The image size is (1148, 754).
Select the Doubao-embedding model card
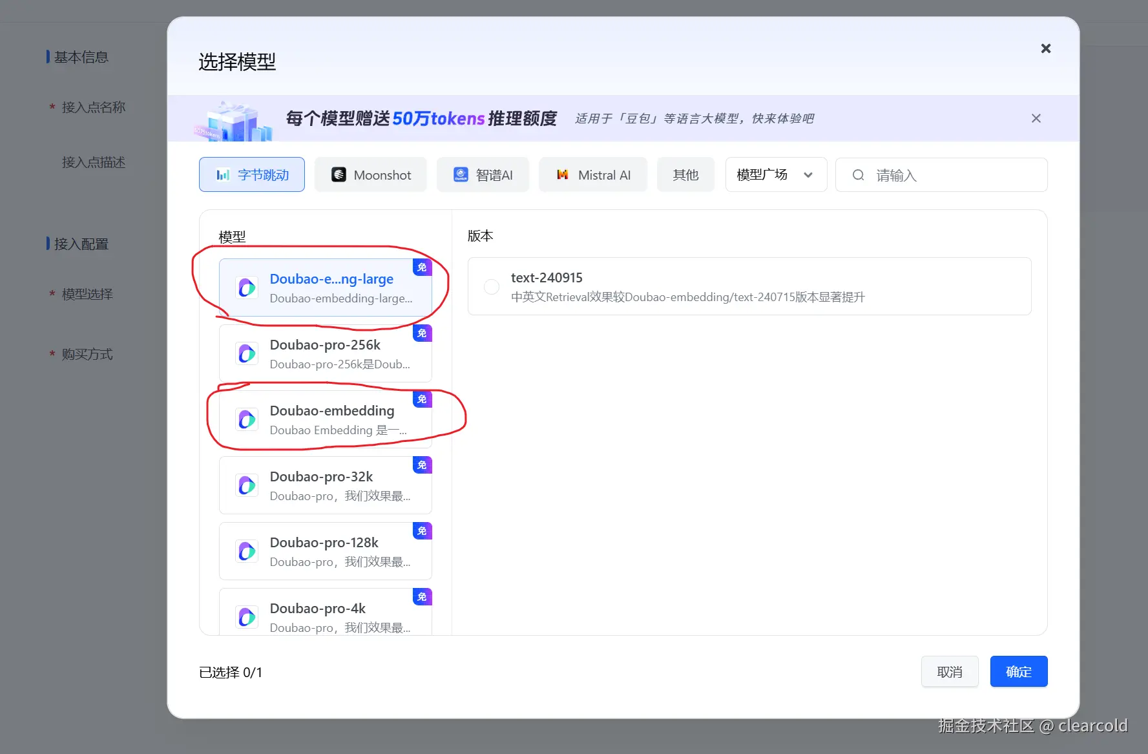point(326,420)
